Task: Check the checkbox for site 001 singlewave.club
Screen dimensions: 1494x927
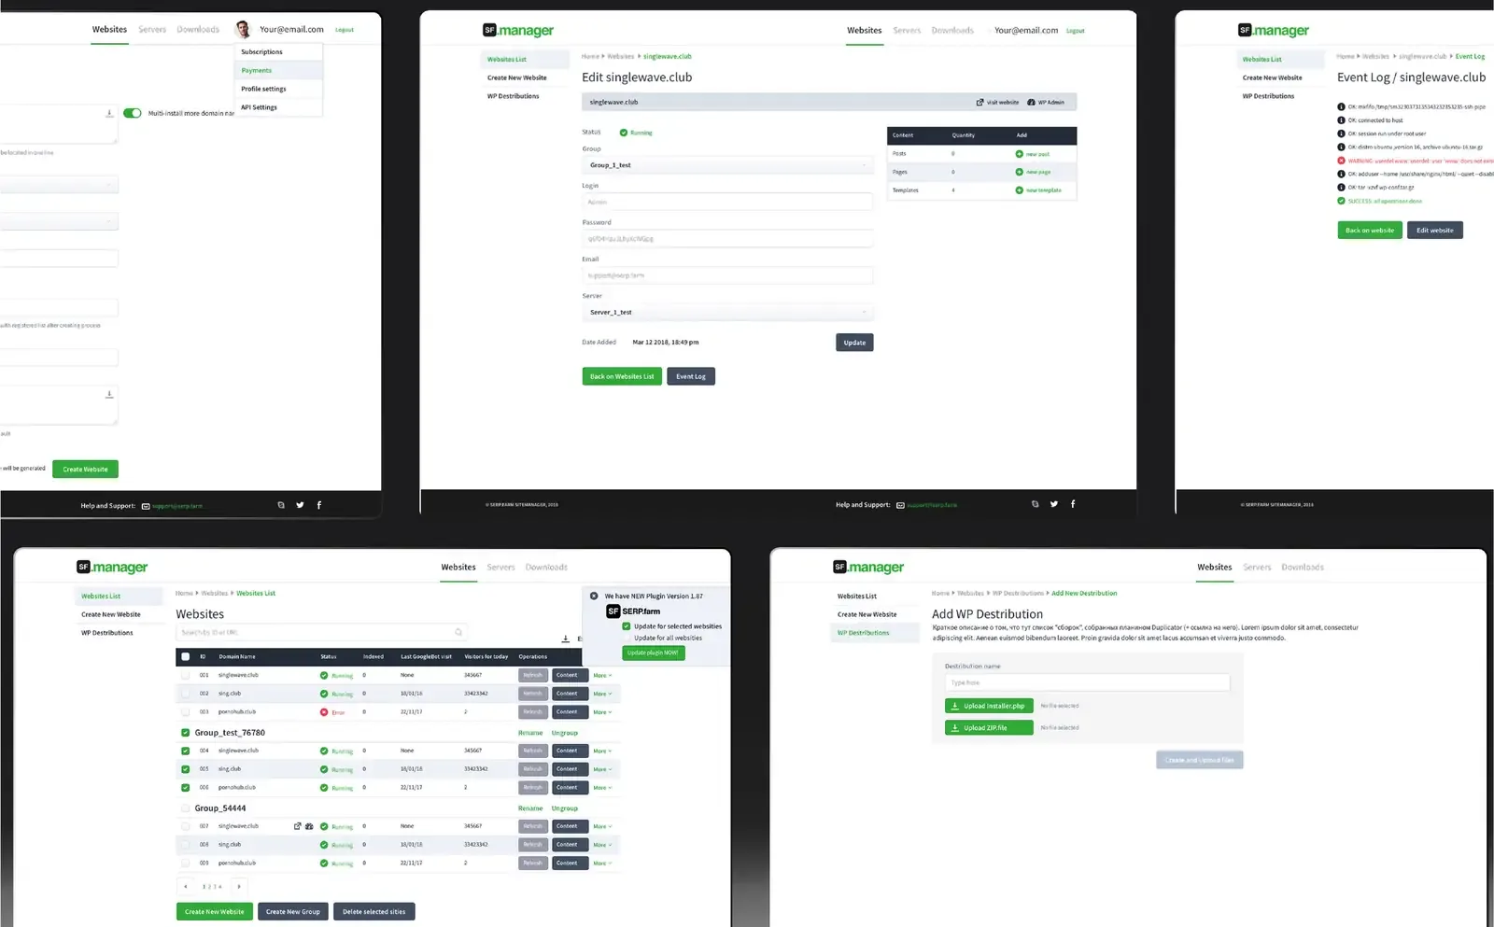Action: coord(185,675)
